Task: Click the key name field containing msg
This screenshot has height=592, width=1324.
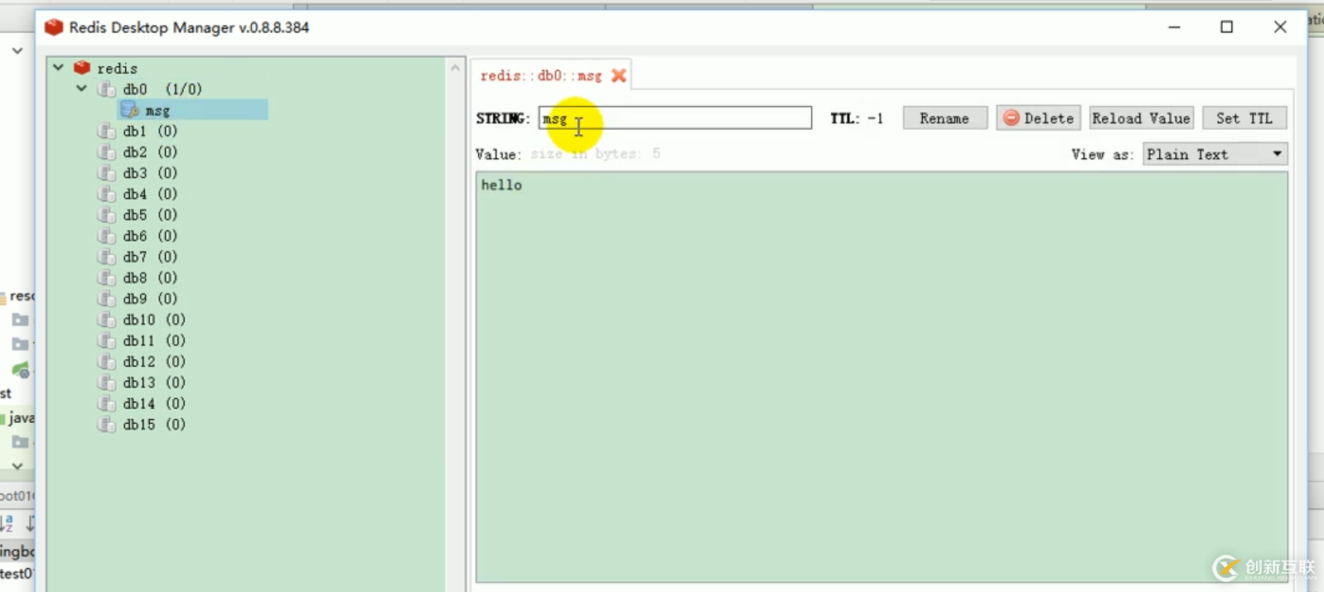Action: (x=674, y=118)
